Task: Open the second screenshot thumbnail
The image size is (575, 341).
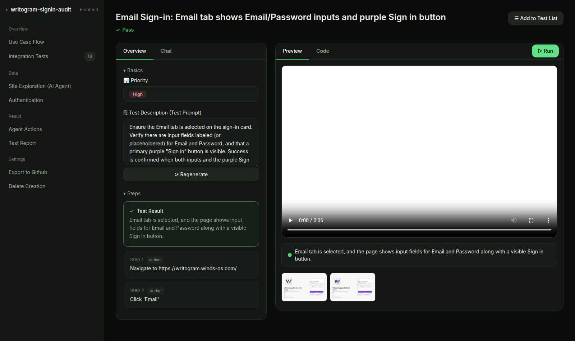Action: (353, 287)
